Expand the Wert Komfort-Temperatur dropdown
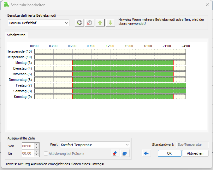 tap(95, 145)
